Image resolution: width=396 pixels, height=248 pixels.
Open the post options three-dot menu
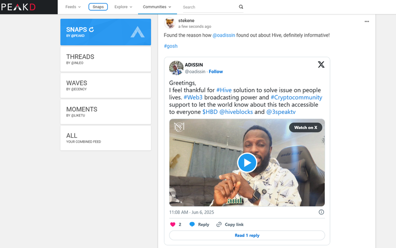(367, 22)
